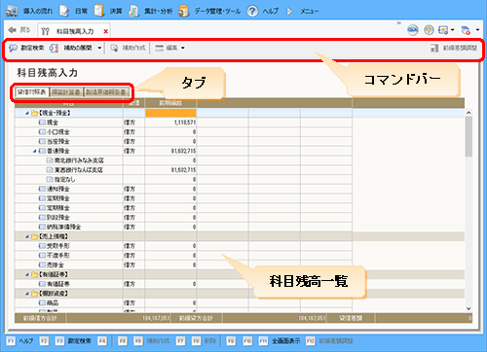Collapse the 【現金・預金】 folder
The image size is (487, 352).
click(x=27, y=113)
